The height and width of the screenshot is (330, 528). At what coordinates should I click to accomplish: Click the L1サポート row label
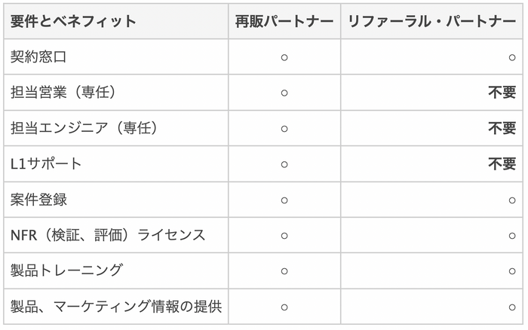coord(46,163)
